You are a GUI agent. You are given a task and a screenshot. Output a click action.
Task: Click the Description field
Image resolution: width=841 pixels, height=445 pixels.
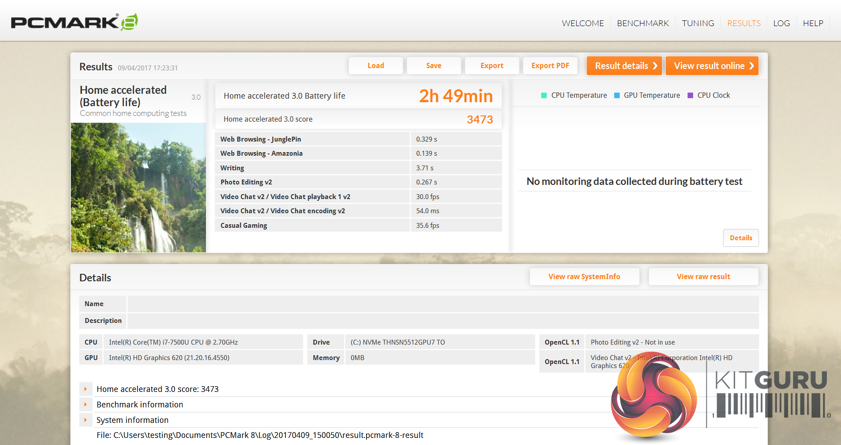pos(443,321)
